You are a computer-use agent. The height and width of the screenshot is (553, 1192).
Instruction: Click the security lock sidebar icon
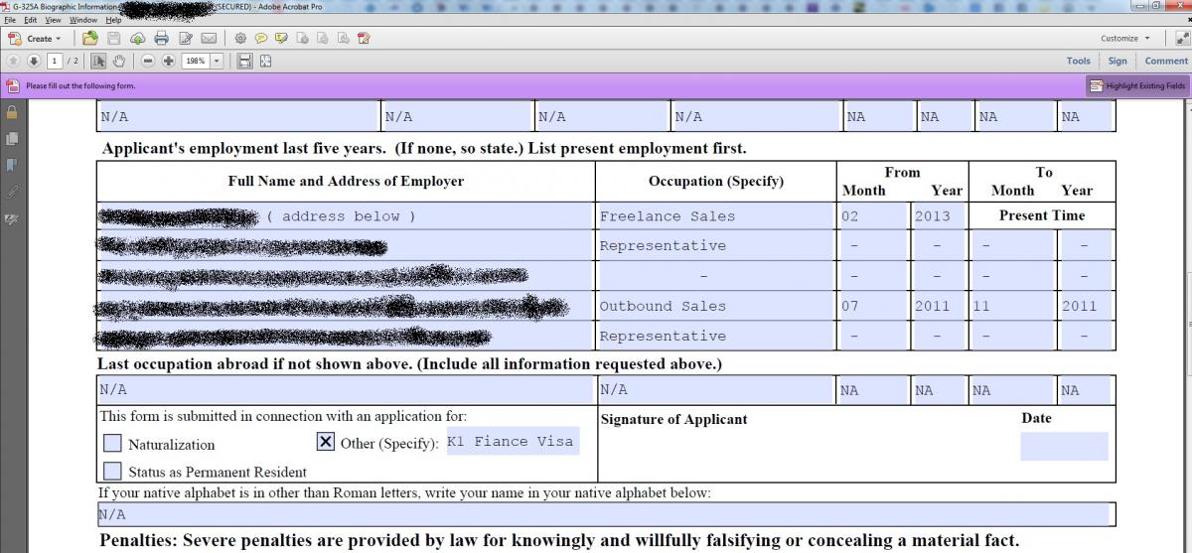pos(12,112)
